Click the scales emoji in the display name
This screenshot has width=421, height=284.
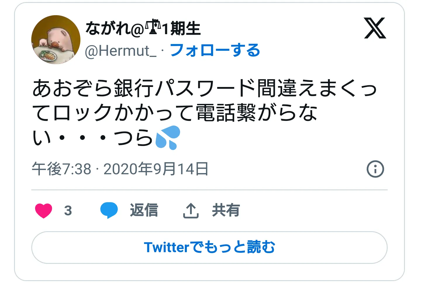click(x=153, y=27)
